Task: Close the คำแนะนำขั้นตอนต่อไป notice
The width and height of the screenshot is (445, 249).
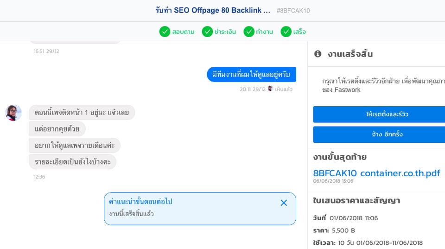Action: click(x=284, y=203)
